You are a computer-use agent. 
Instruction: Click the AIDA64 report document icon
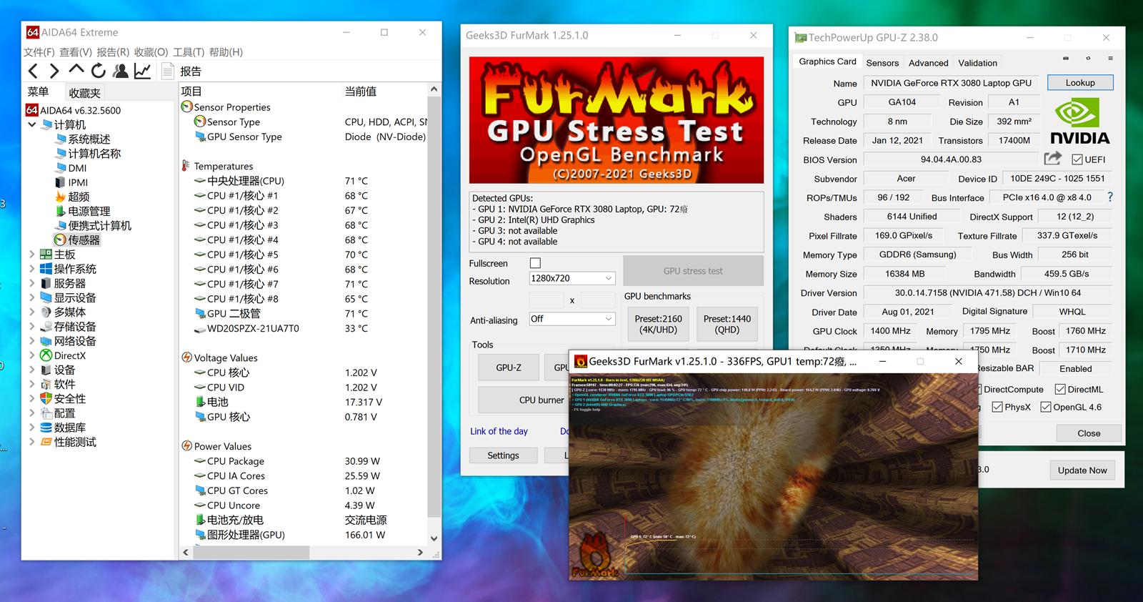pyautogui.click(x=168, y=71)
